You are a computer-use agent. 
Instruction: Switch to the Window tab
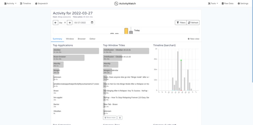click(70, 39)
